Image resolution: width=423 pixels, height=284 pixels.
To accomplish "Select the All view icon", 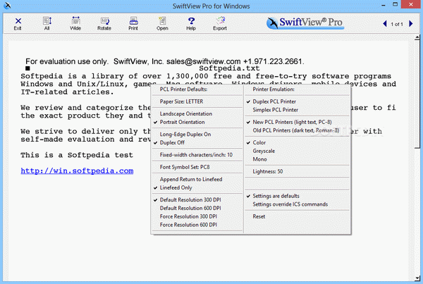I will point(47,24).
